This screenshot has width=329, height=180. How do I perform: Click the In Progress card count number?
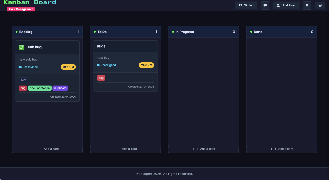point(234,32)
